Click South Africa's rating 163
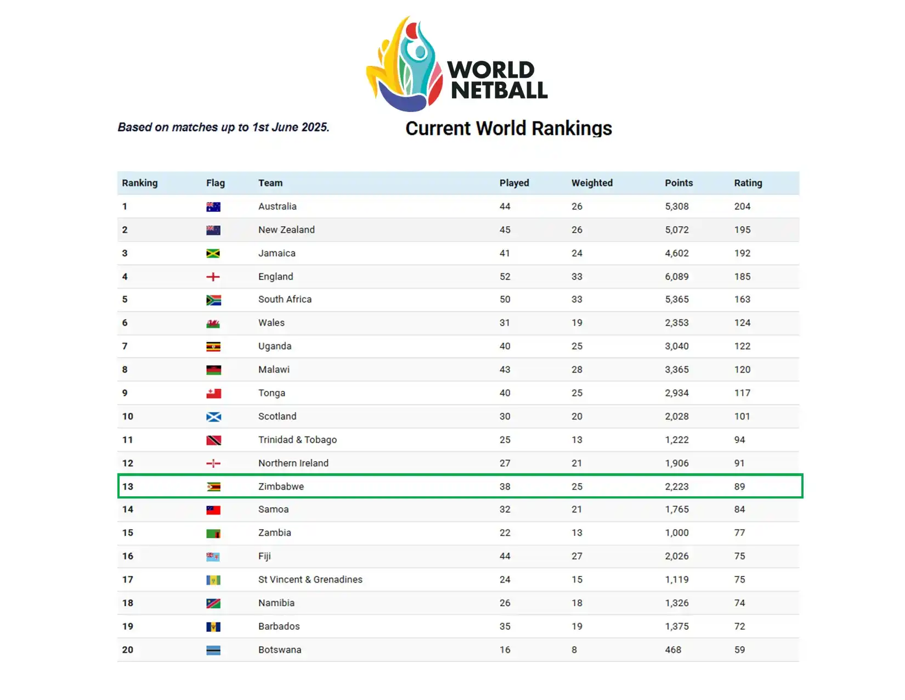This screenshot has height=700, width=905. point(742,299)
